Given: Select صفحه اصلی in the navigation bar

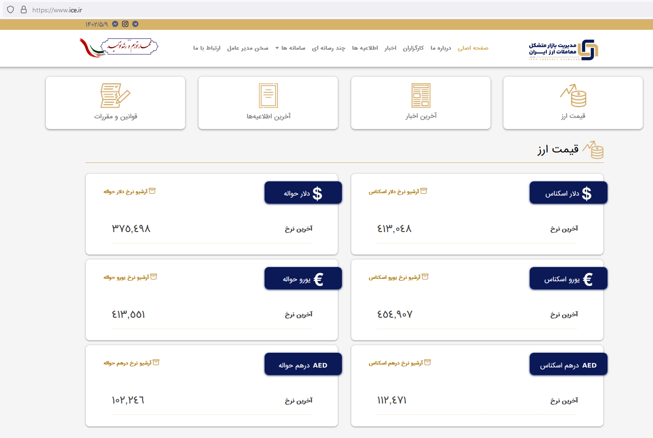Looking at the screenshot, I should click(x=473, y=48).
